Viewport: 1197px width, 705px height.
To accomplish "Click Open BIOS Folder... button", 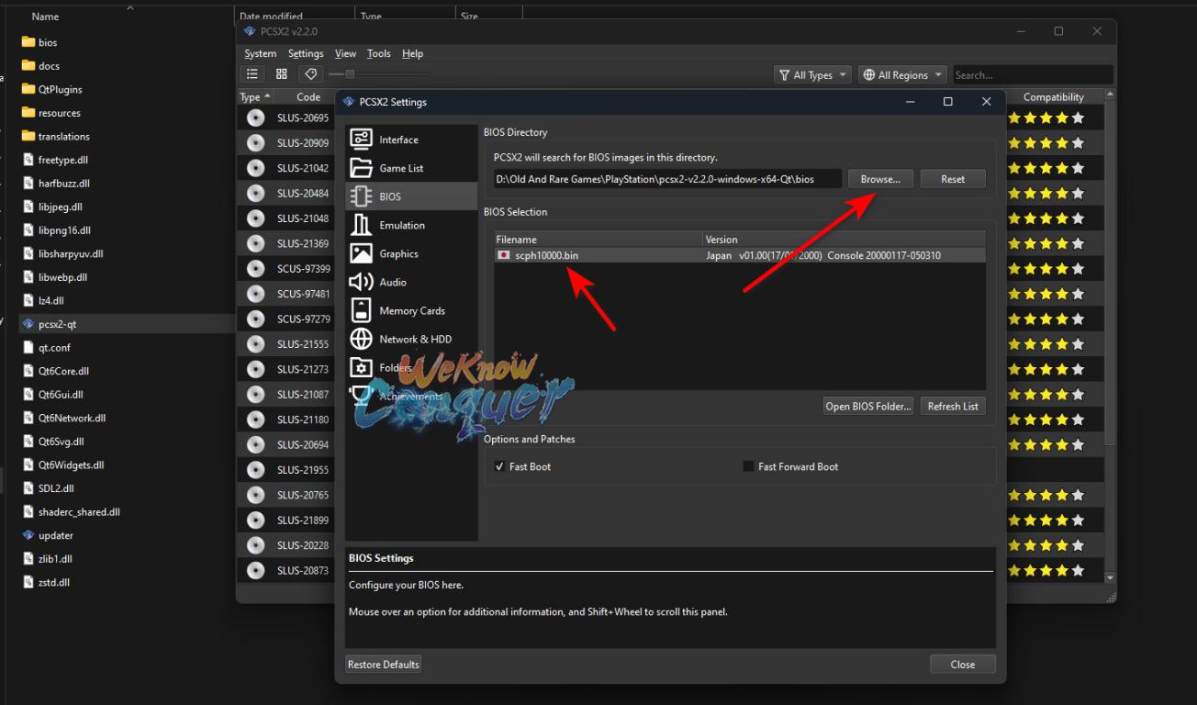I will 868,406.
